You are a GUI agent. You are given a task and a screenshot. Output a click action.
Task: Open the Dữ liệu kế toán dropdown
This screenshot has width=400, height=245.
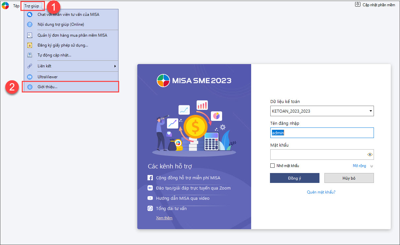[370, 111]
